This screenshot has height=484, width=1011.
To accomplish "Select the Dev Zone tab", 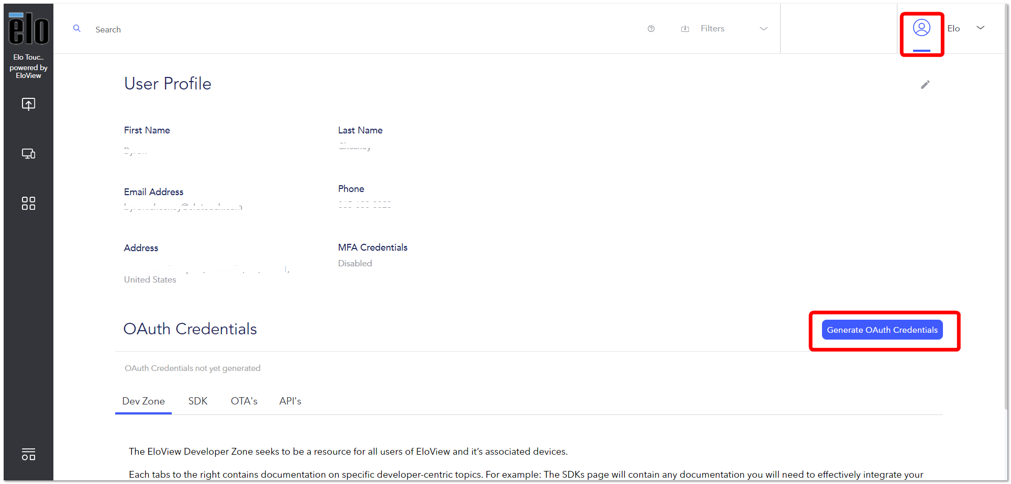I will [143, 401].
